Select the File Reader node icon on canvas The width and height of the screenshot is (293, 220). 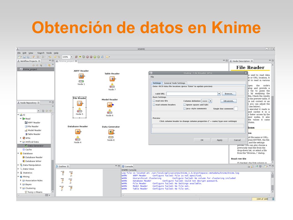point(79,103)
